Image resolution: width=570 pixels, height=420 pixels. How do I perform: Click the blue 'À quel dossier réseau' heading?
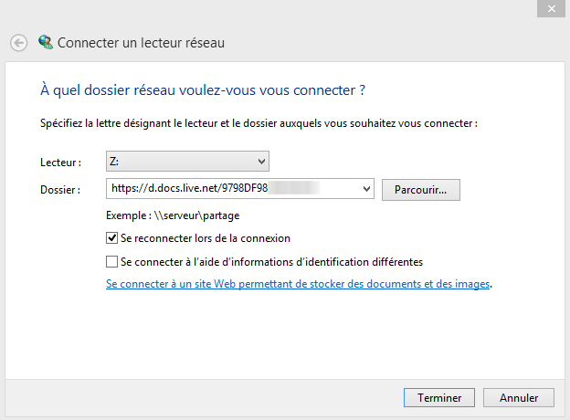(203, 90)
